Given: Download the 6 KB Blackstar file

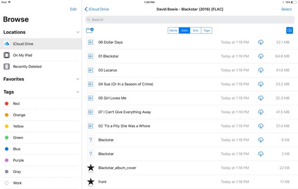Looking at the screenshot, I should tap(261, 140).
